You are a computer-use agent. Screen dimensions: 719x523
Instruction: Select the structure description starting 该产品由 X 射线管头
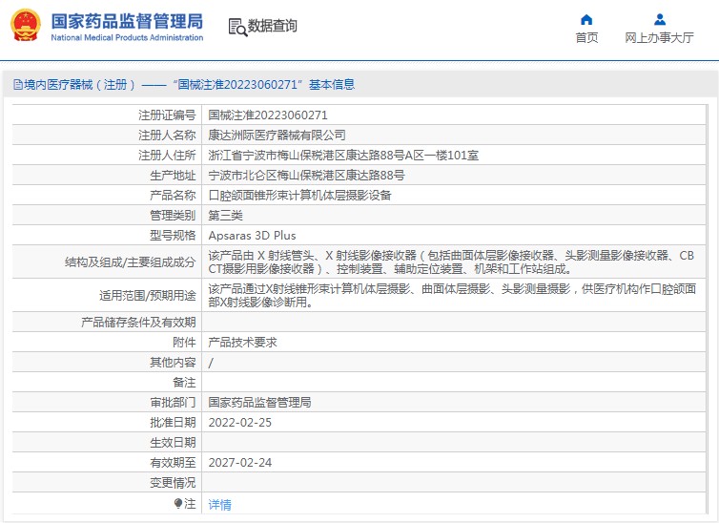coord(451,261)
